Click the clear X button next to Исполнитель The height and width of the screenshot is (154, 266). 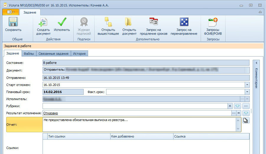(247, 99)
